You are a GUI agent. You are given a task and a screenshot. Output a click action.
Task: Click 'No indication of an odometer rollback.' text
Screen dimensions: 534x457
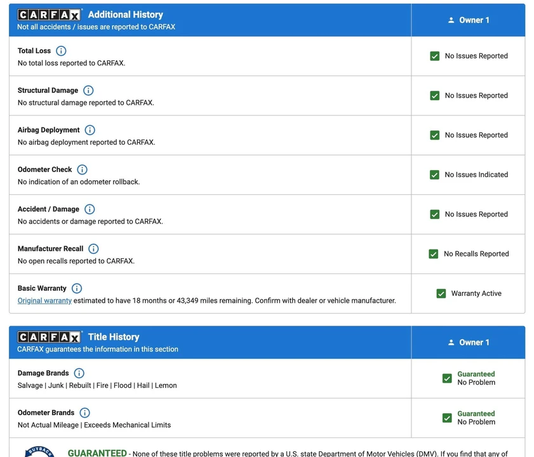coord(79,182)
